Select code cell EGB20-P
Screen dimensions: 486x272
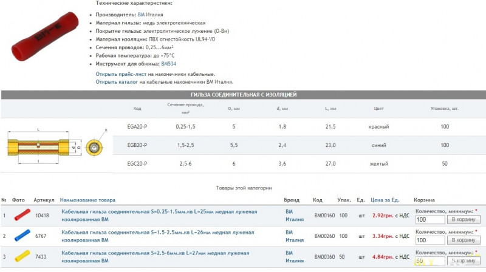click(x=137, y=145)
